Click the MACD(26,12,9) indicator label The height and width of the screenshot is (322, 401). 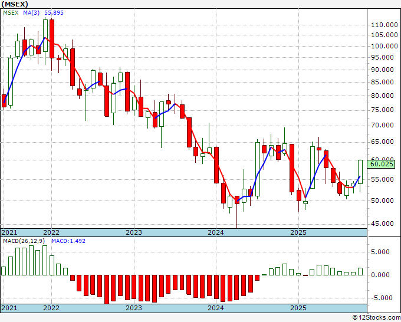(x=24, y=241)
